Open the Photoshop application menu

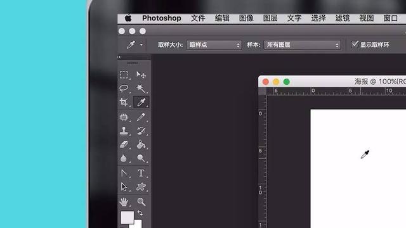(x=162, y=18)
